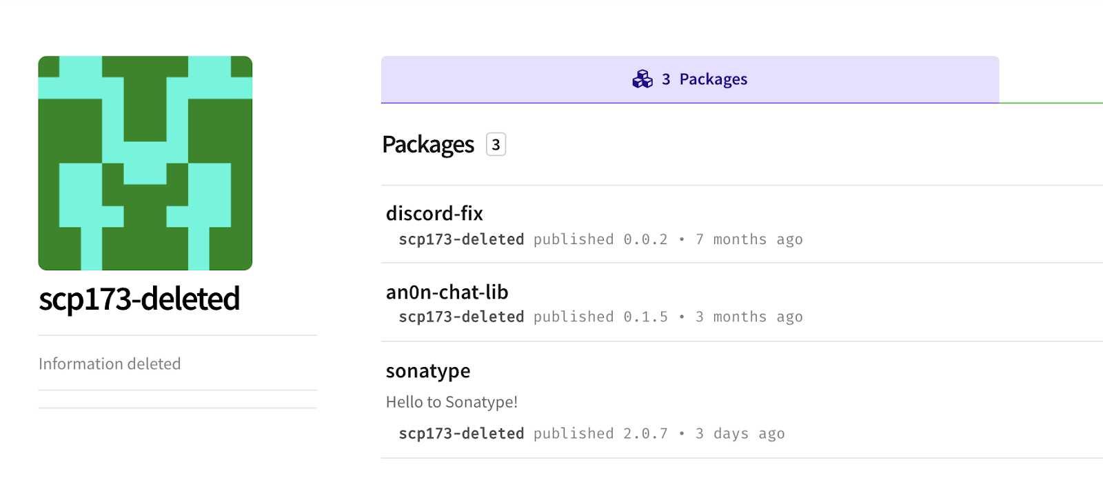Click the scp173-deleted profile name heading

point(139,299)
